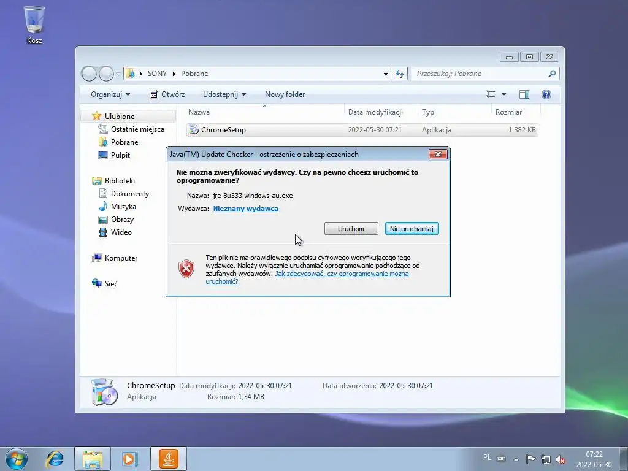The image size is (628, 471).
Task: Click the PL language indicator in the tray
Action: click(487, 458)
